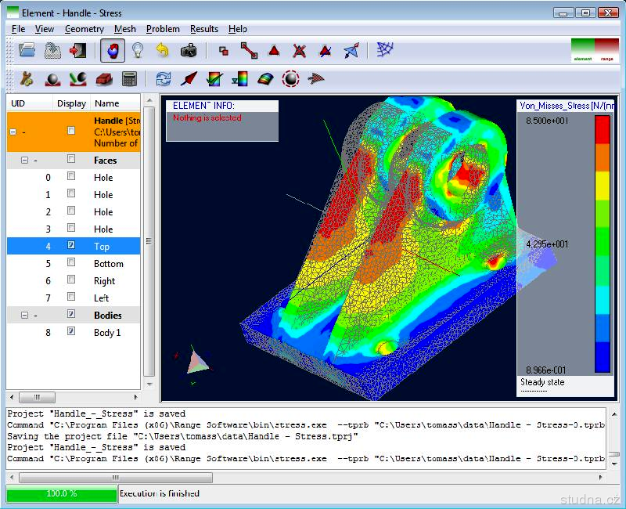Click the yellow undo arrow icon
The image size is (626, 509).
coord(163,50)
